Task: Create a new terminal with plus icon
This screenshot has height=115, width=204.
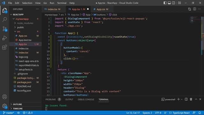Action: [178, 99]
